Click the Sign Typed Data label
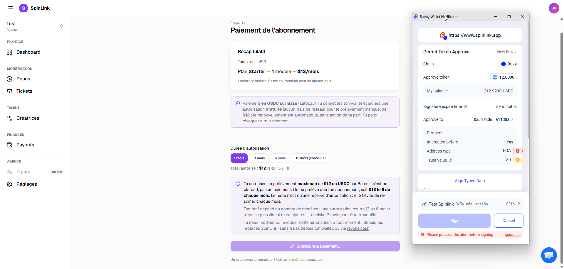The image size is (564, 269). pyautogui.click(x=470, y=181)
